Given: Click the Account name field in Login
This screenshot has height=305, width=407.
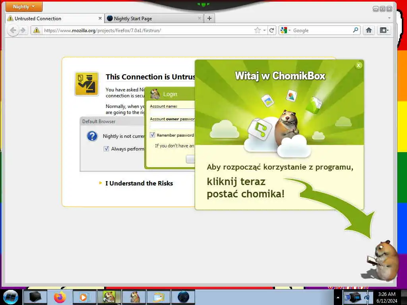Looking at the screenshot, I should 172,112.
